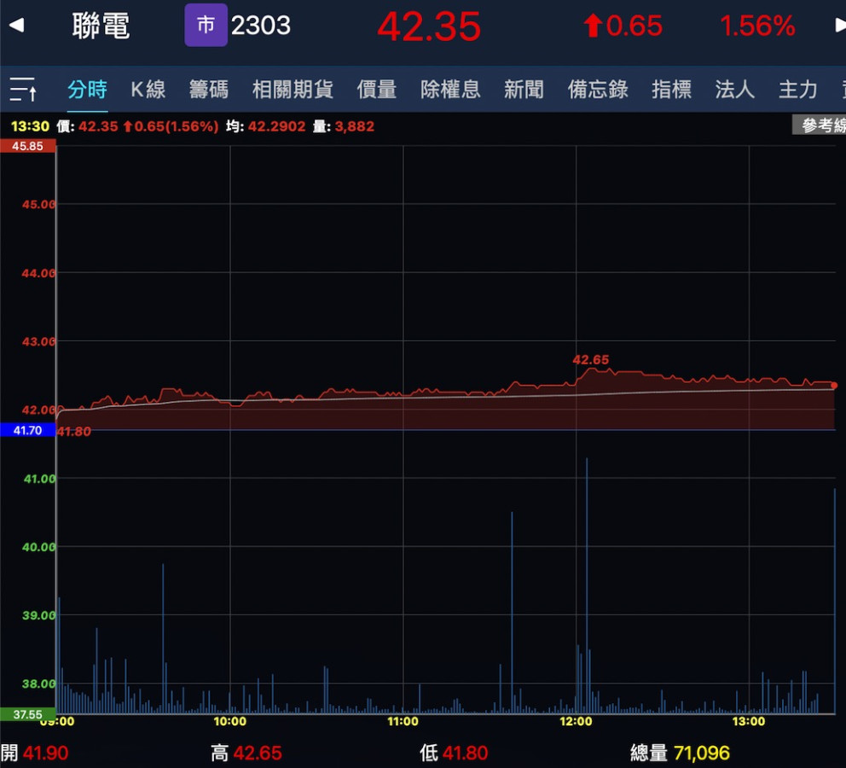Click the average price 42.2902

coord(276,126)
